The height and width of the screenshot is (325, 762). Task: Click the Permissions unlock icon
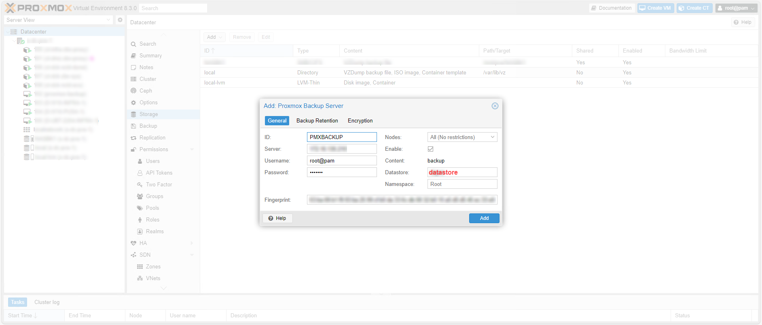pyautogui.click(x=133, y=150)
